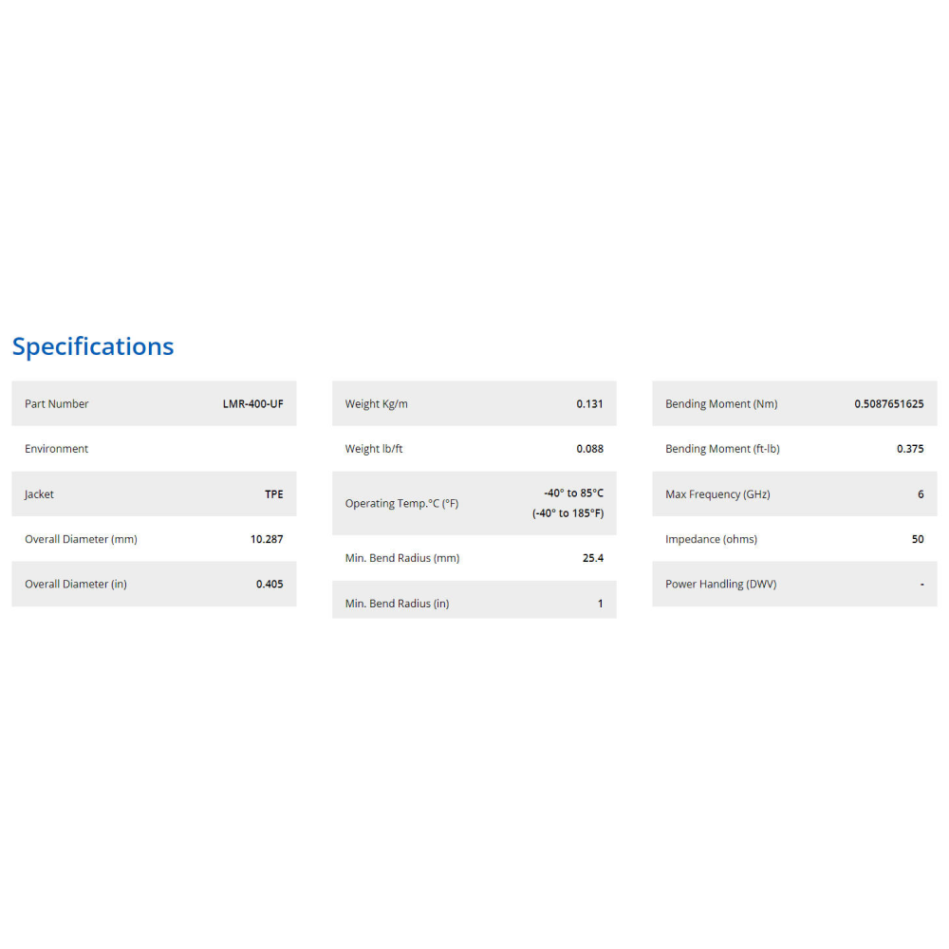Select the 50 impedance value

pyautogui.click(x=918, y=539)
